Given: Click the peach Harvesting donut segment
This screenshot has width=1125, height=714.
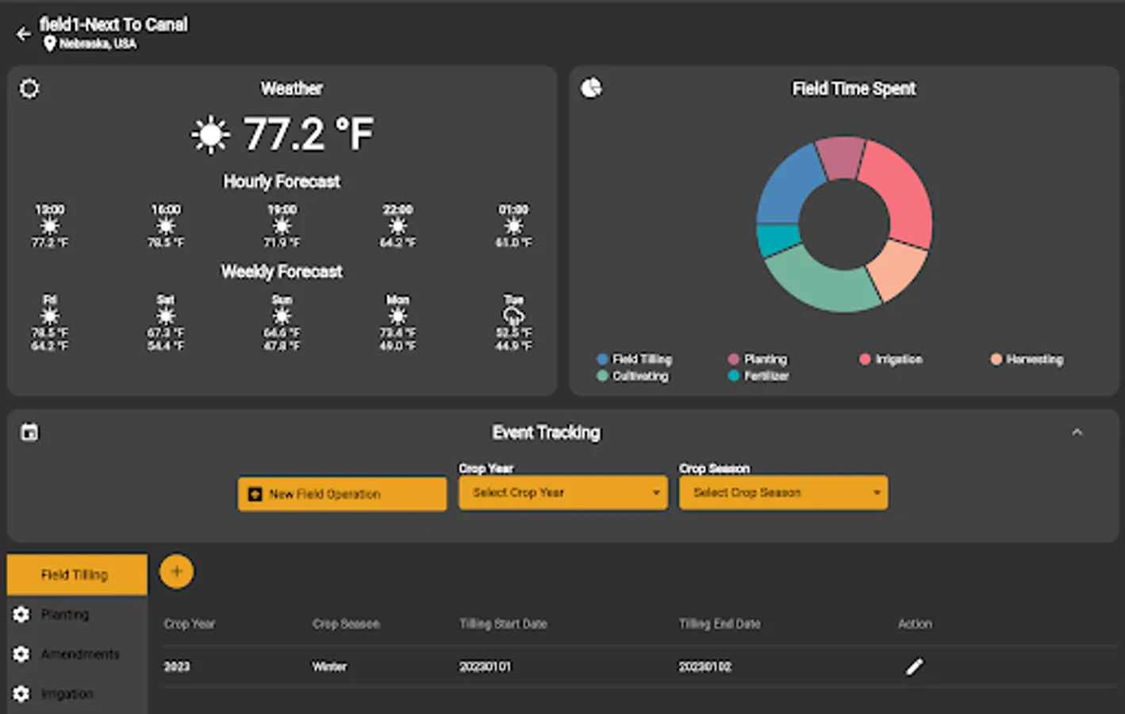Looking at the screenshot, I should click(x=897, y=268).
